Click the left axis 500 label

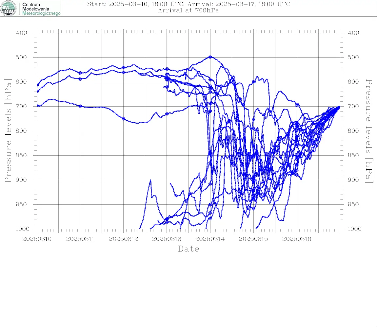(x=21, y=57)
